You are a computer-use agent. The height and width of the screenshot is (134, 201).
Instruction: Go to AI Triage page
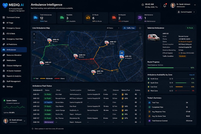[x=14, y=23]
